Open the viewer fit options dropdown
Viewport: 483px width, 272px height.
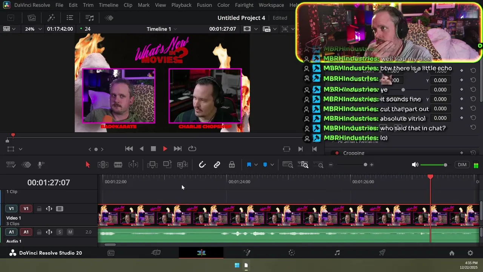click(256, 29)
